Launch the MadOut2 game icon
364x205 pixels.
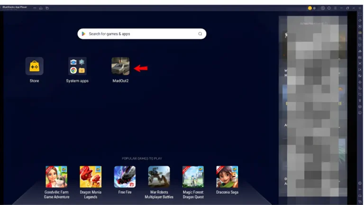point(120,66)
